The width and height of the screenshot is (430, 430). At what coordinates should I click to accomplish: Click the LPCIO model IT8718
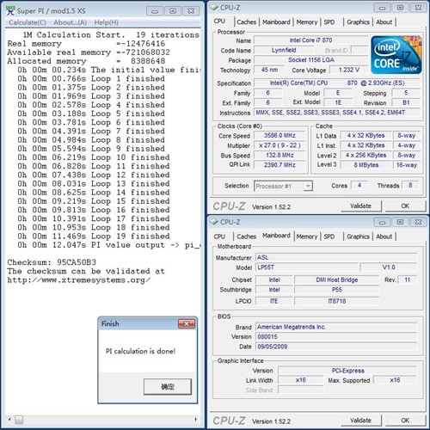337,301
